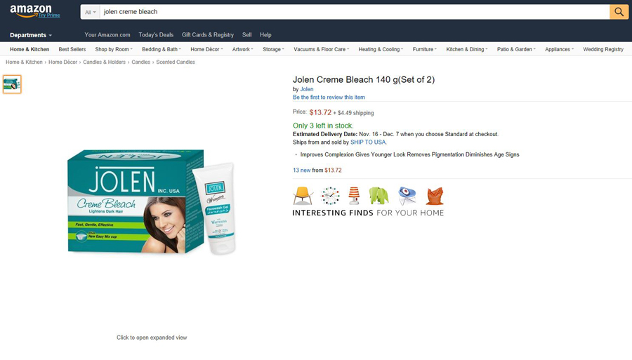Image resolution: width=632 pixels, height=360 pixels.
Task: Open Today's Deals menu item
Action: pos(156,34)
